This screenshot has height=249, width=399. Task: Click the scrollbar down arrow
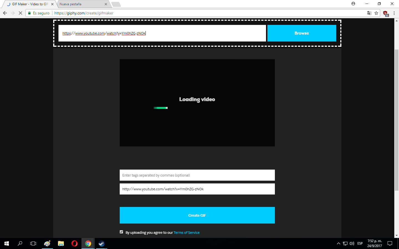pyautogui.click(x=397, y=235)
